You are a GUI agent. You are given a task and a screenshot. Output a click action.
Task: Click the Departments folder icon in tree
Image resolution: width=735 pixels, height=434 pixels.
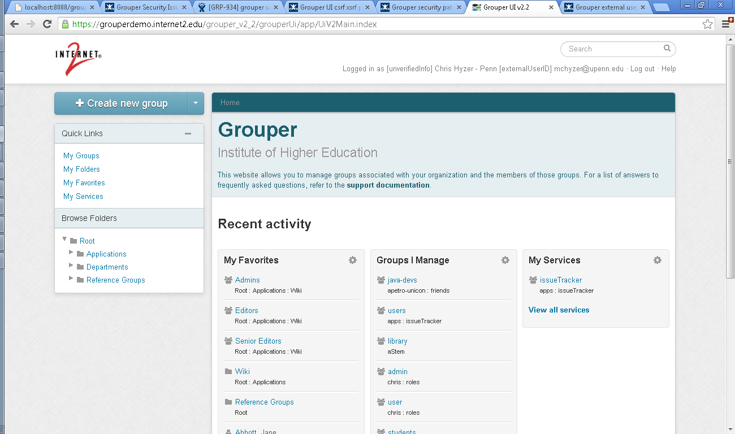(x=80, y=267)
